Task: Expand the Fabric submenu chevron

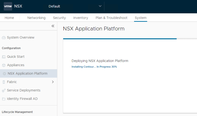Action: pos(53,82)
